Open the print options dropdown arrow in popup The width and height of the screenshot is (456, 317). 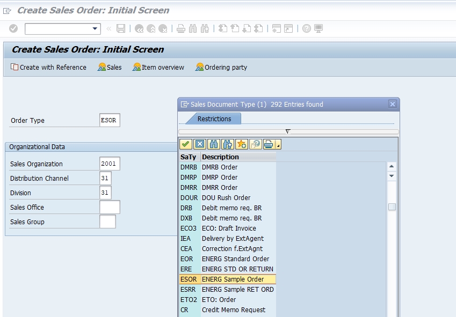tap(278, 145)
